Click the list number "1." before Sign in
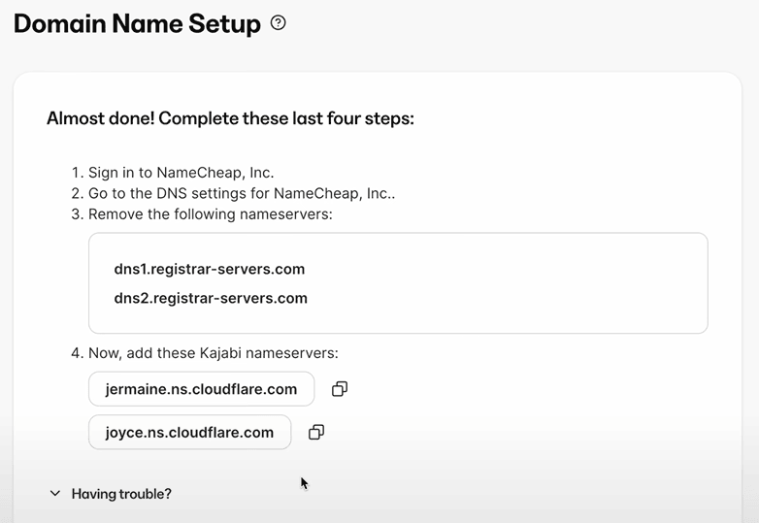 (x=78, y=173)
